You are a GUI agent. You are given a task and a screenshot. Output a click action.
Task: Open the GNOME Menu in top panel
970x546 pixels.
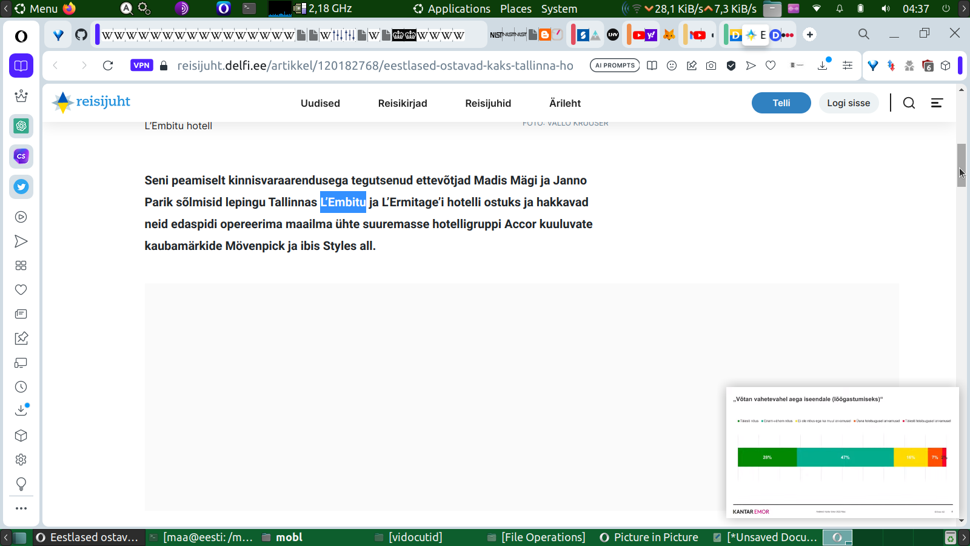point(36,8)
